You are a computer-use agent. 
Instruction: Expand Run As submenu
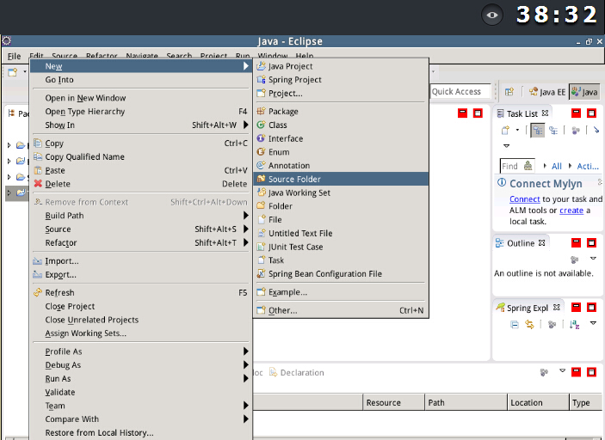141,378
